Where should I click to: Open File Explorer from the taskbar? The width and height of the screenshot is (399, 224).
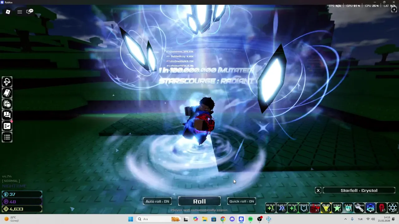pyautogui.click(x=205, y=219)
